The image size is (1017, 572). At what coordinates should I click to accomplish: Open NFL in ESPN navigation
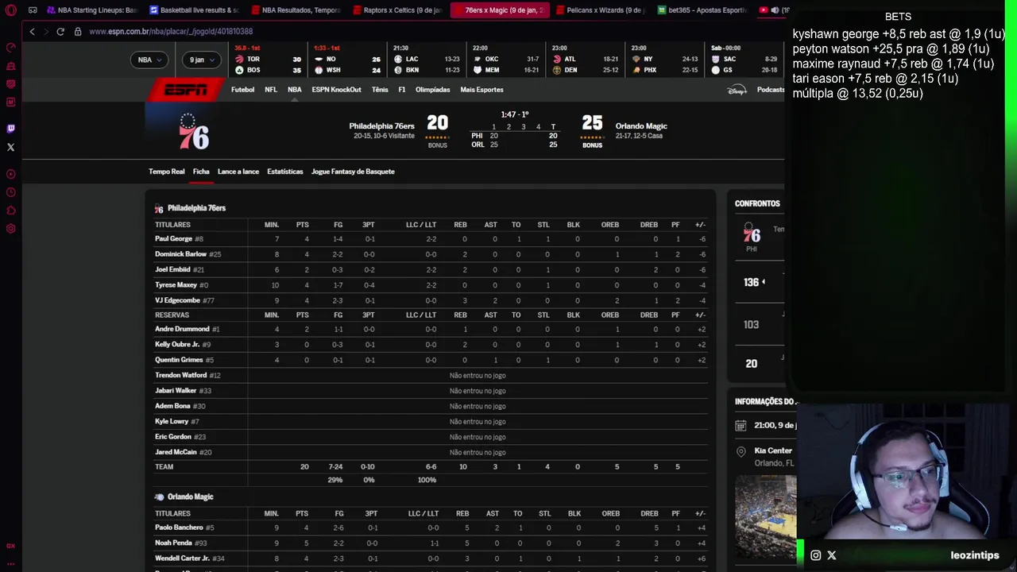271,90
